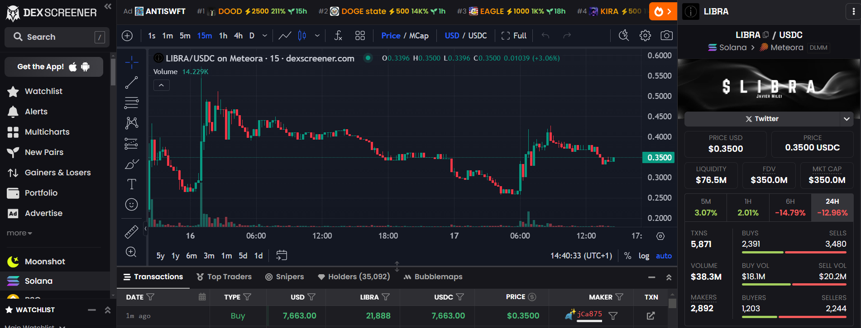Toggle auto scale on chart

(x=664, y=256)
